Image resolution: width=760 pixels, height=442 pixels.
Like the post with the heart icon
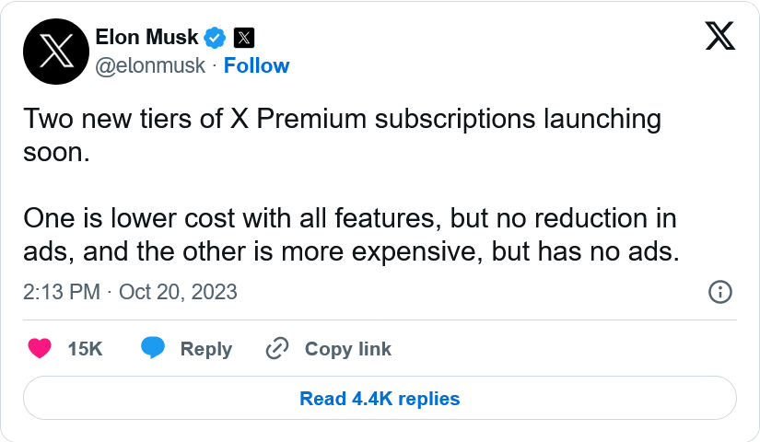click(39, 349)
